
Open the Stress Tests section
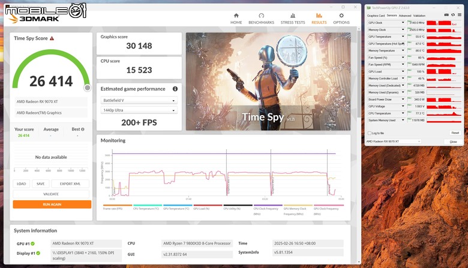[x=293, y=19]
